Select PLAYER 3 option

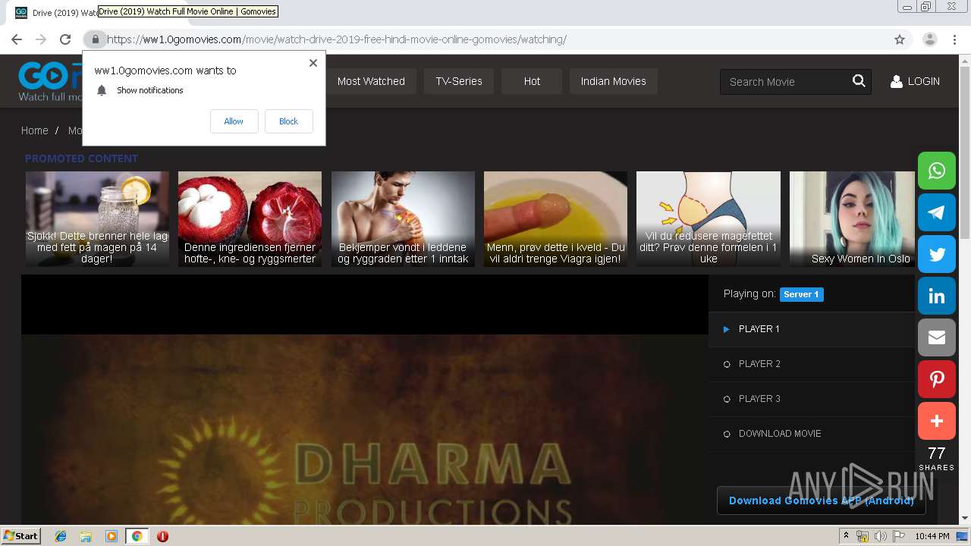(x=812, y=399)
